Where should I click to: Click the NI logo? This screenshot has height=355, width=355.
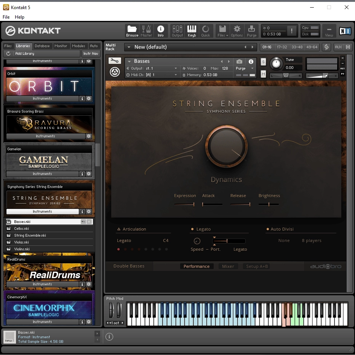coord(345,31)
